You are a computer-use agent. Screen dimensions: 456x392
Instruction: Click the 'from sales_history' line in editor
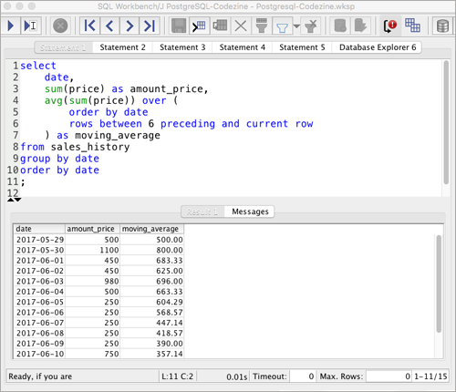(x=75, y=147)
